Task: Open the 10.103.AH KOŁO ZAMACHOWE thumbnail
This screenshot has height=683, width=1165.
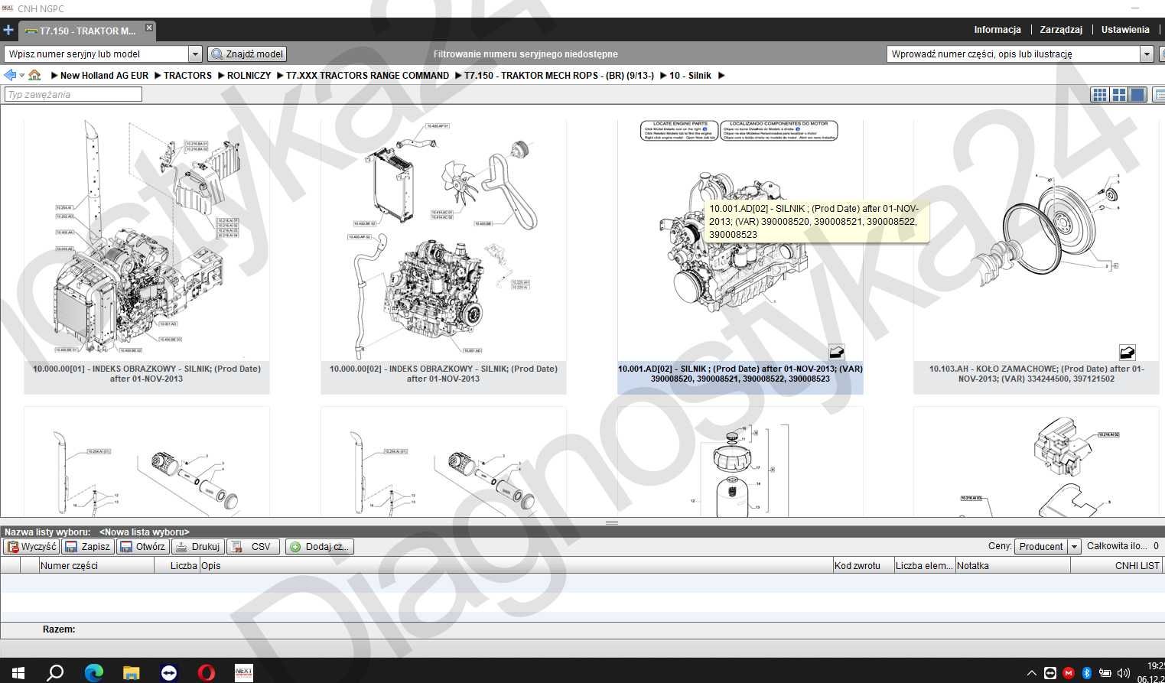Action: (x=1036, y=256)
